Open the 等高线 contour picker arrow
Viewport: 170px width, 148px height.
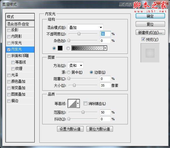point(78,103)
